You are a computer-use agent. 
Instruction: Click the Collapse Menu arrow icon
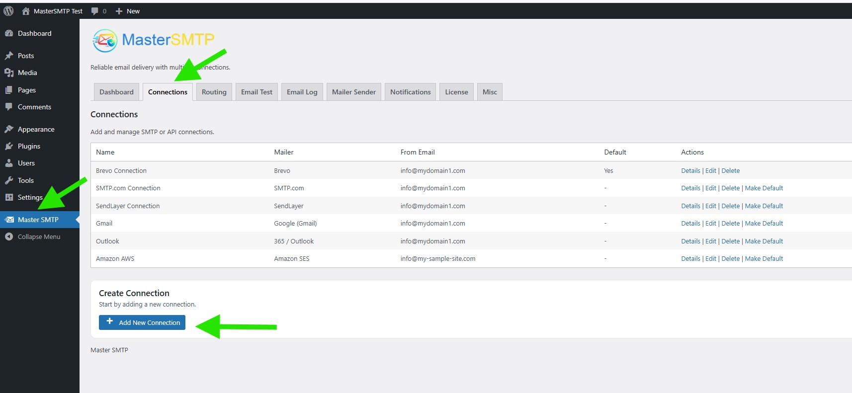[x=9, y=236]
